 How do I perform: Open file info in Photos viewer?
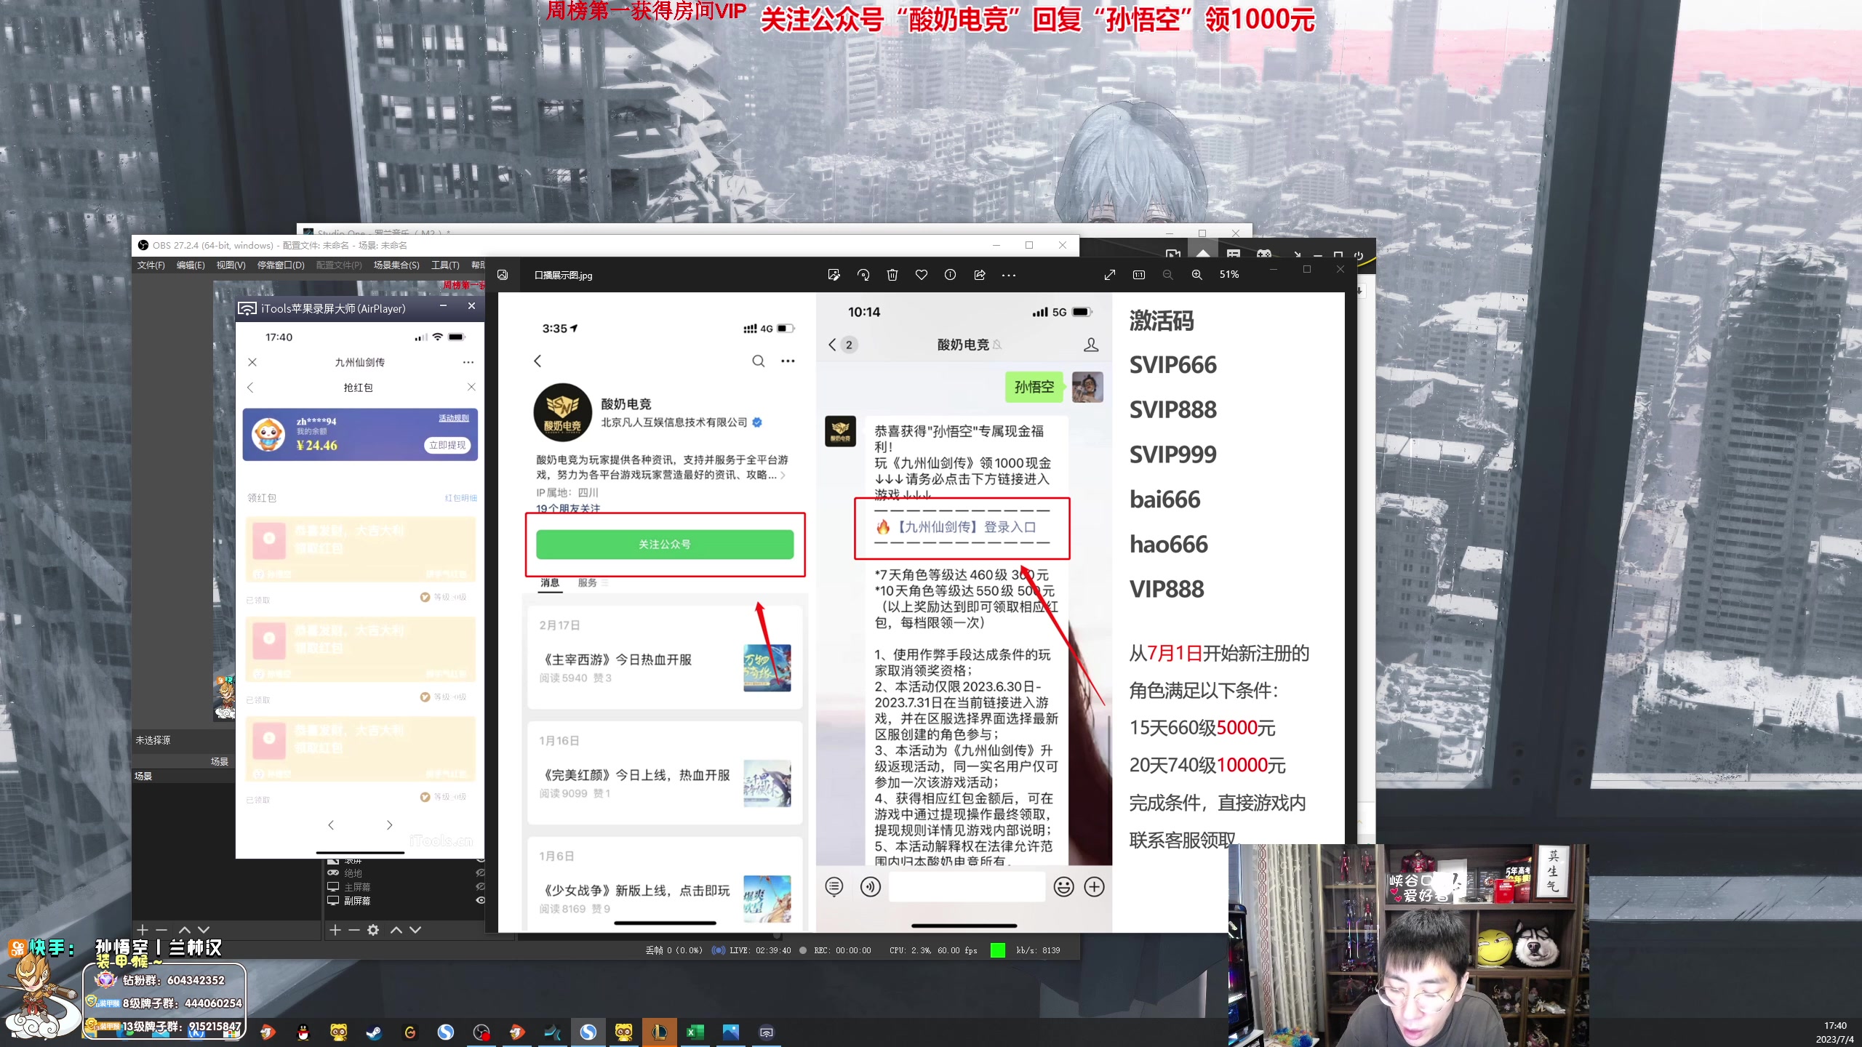[x=950, y=275]
